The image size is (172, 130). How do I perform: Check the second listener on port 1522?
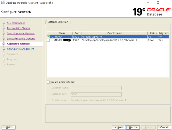pyautogui.click(x=49, y=40)
